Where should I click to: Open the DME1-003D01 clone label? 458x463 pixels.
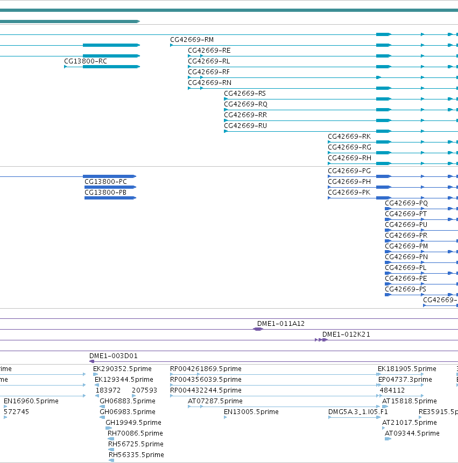point(114,356)
